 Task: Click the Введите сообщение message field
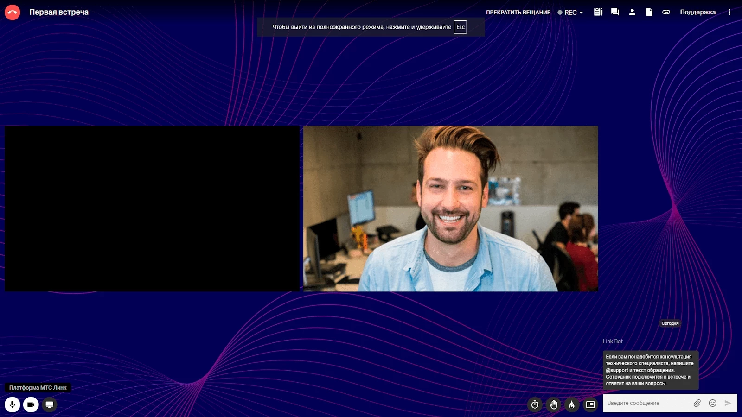647,403
